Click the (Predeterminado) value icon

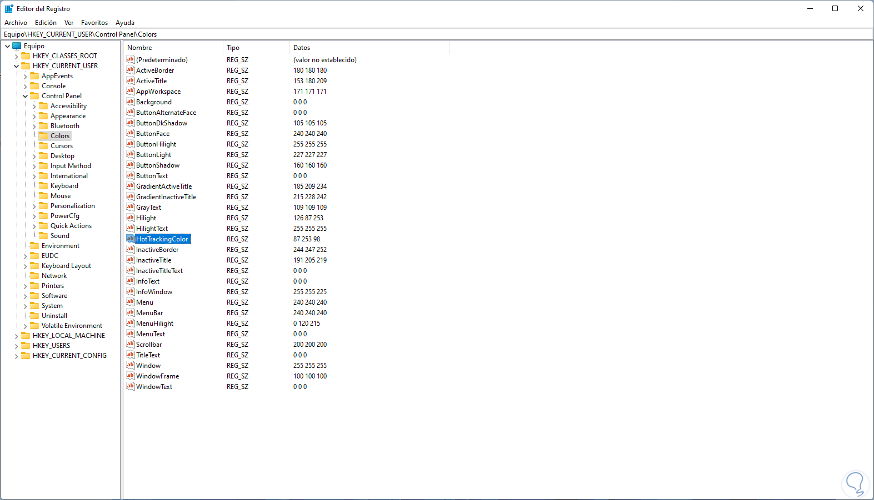click(x=131, y=59)
